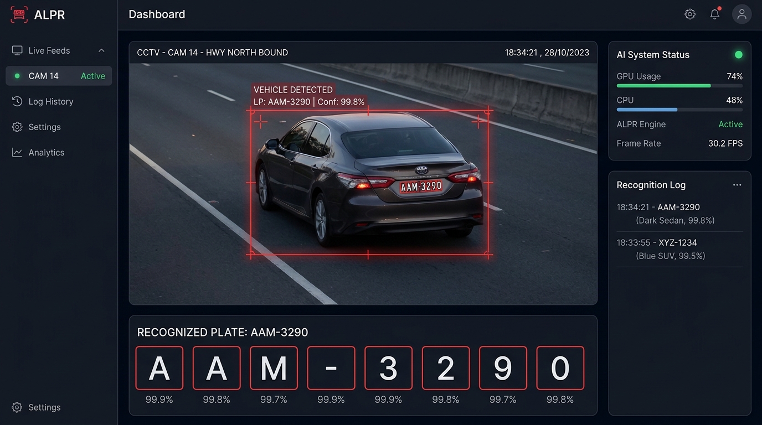This screenshot has height=425, width=762.
Task: Click the Analytics chart icon
Action: click(17, 152)
